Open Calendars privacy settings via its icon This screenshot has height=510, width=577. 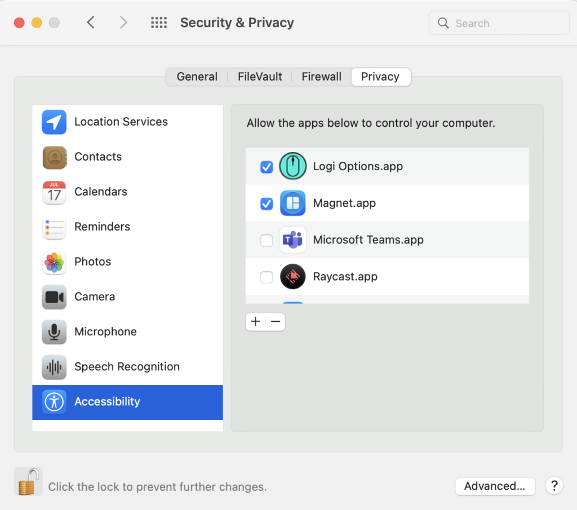click(54, 192)
